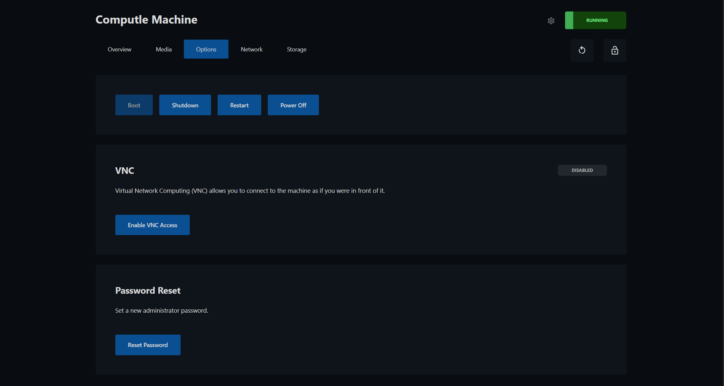Switch to the Overview tab
This screenshot has width=724, height=386.
tap(119, 49)
